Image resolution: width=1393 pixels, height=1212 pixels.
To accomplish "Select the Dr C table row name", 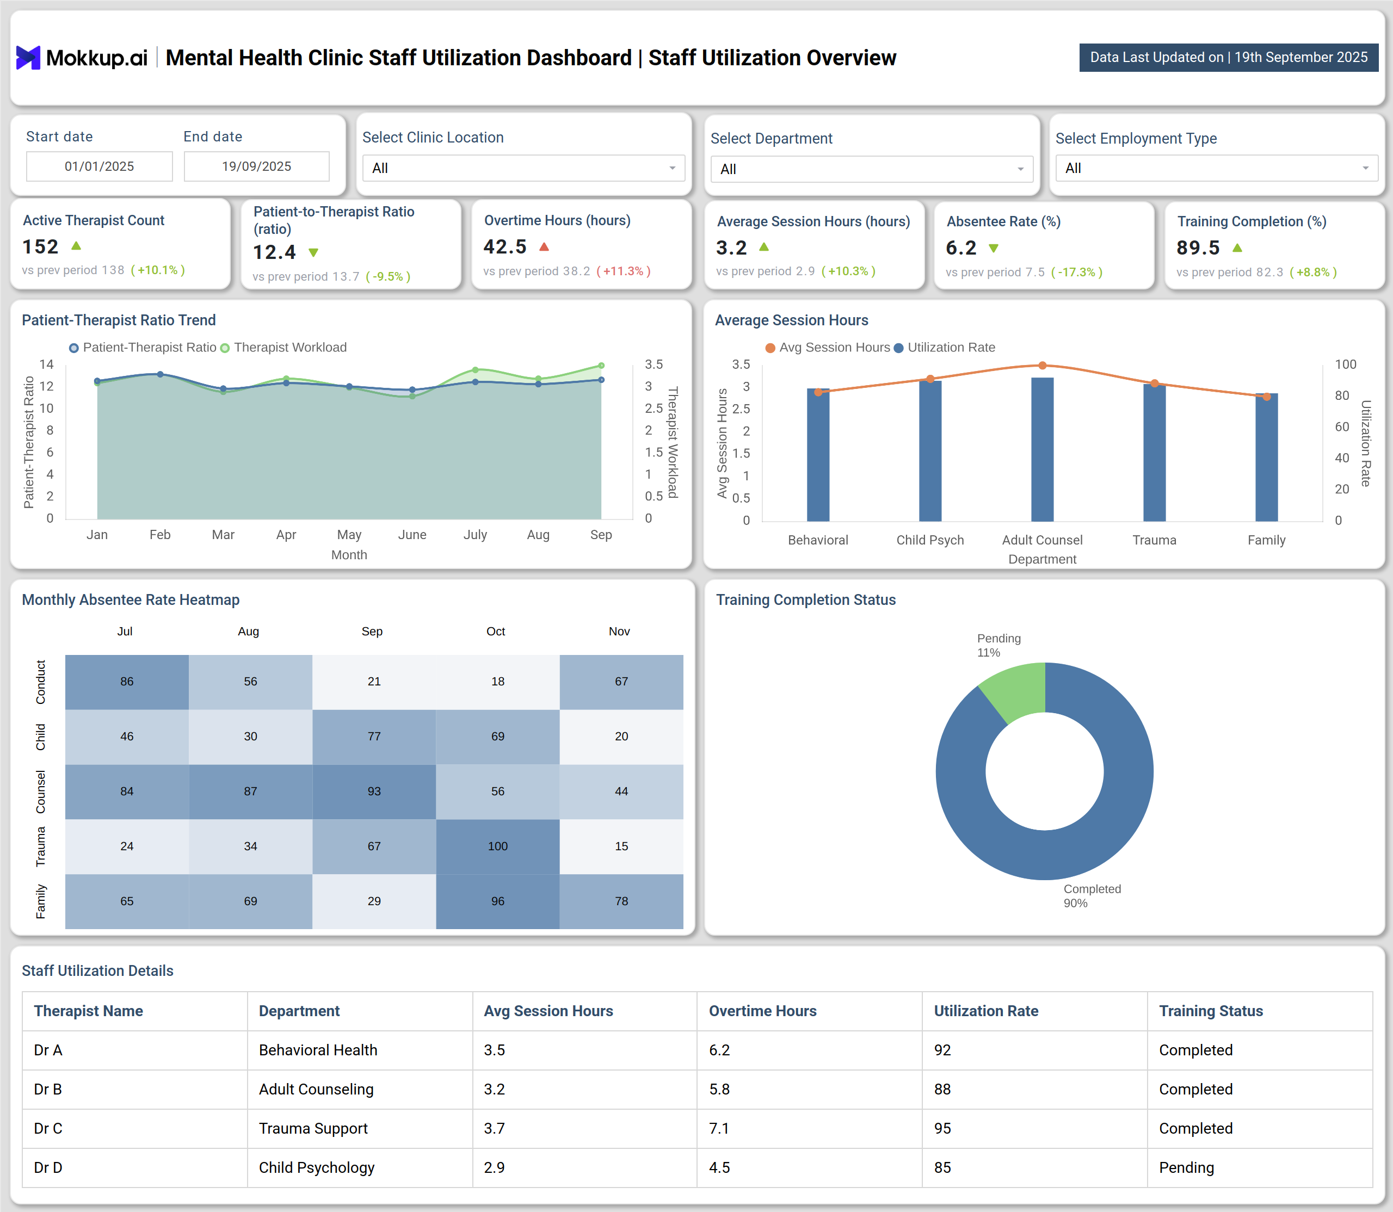I will coord(48,1129).
